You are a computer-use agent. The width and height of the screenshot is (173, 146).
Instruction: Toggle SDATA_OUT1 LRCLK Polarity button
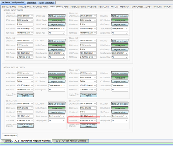click(x=120, y=77)
